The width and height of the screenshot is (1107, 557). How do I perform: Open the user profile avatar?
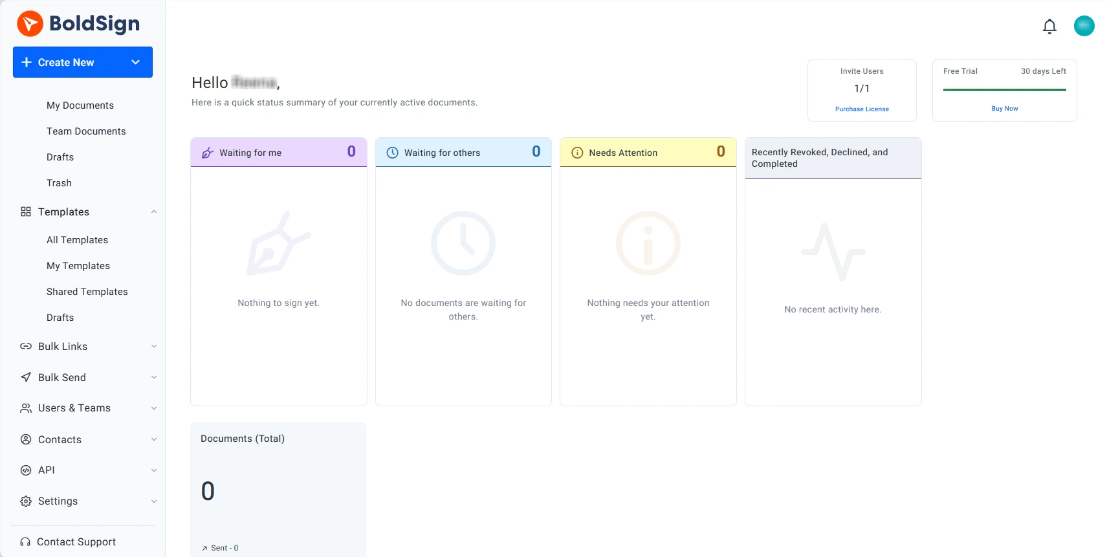1084,26
